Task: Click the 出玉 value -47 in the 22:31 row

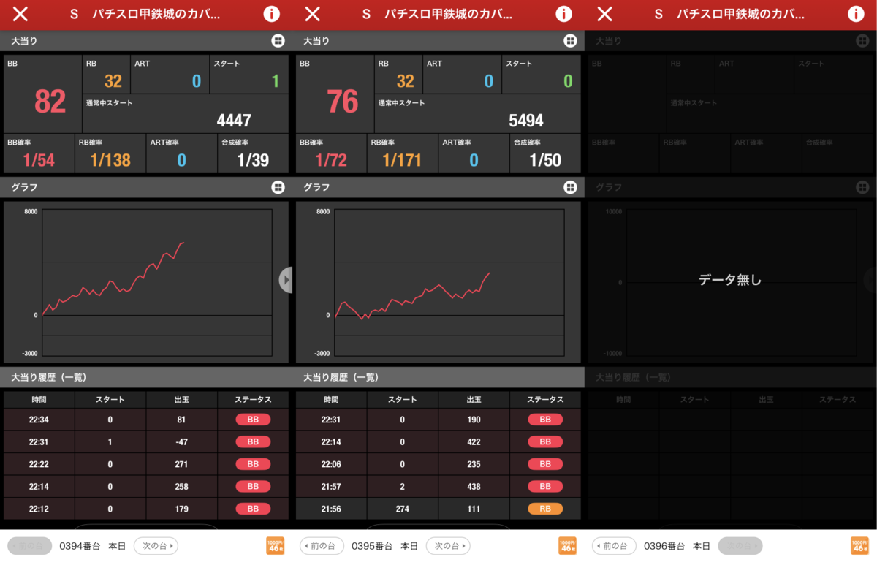Action: click(181, 442)
